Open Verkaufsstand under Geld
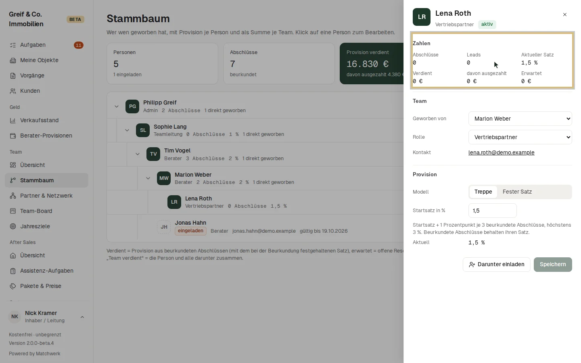 tap(46, 121)
